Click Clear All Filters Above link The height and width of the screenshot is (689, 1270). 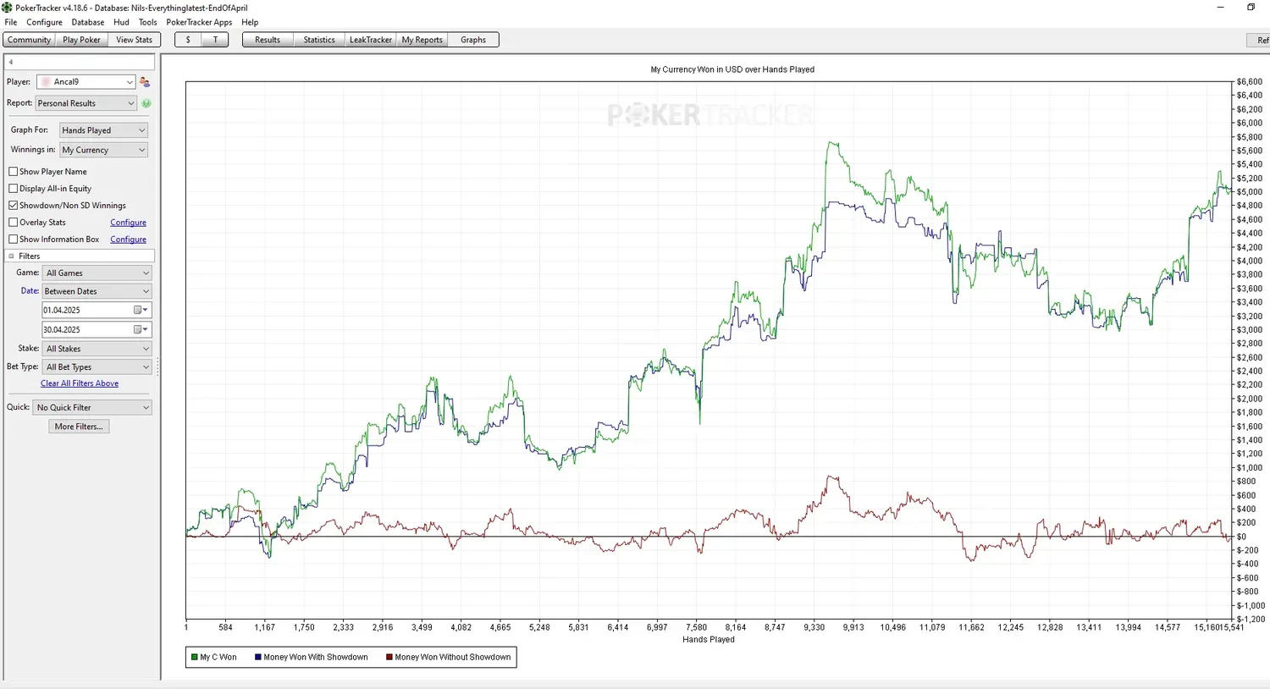tap(80, 383)
